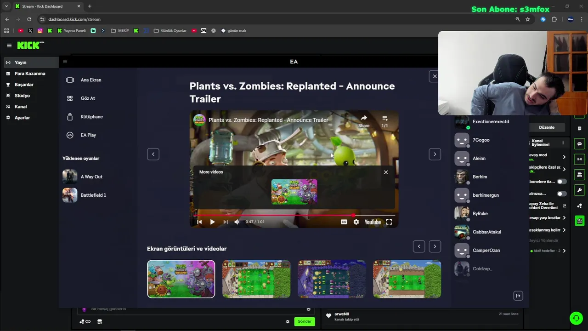
Task: Click the suggested video thumbnail in More videos
Action: click(294, 192)
